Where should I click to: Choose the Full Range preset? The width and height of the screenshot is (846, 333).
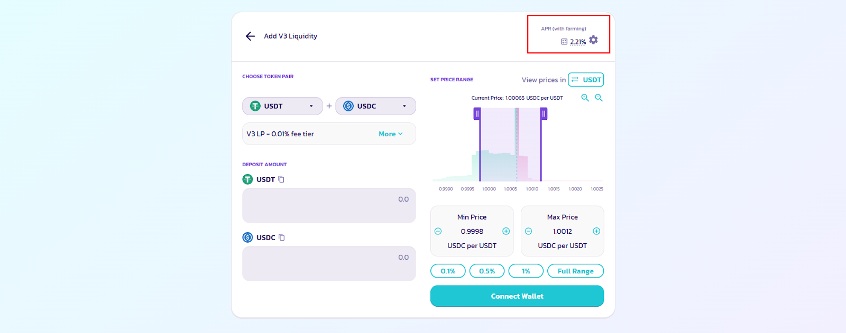pyautogui.click(x=575, y=271)
